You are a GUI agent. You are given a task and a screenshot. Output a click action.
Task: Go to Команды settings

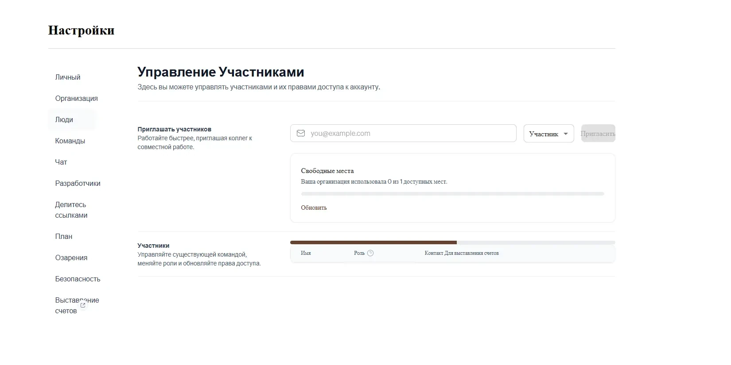[70, 141]
